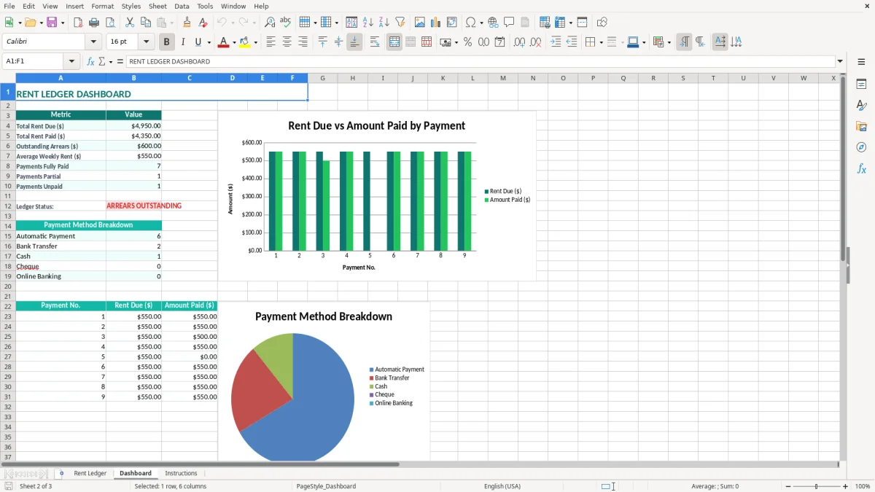Switch to Instructions sheet tab
Image resolution: width=875 pixels, height=492 pixels.
click(x=181, y=474)
